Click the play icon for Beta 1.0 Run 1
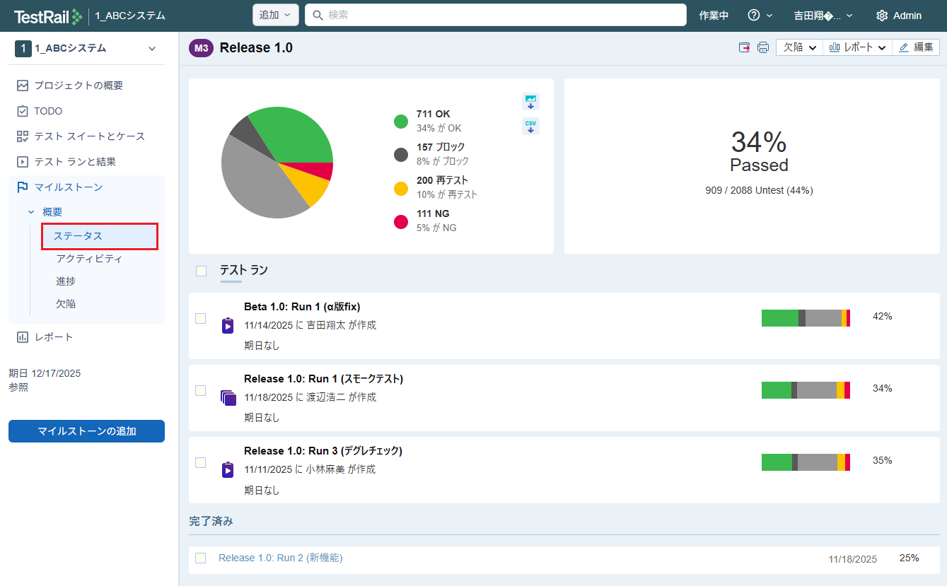947x586 pixels. tap(228, 325)
